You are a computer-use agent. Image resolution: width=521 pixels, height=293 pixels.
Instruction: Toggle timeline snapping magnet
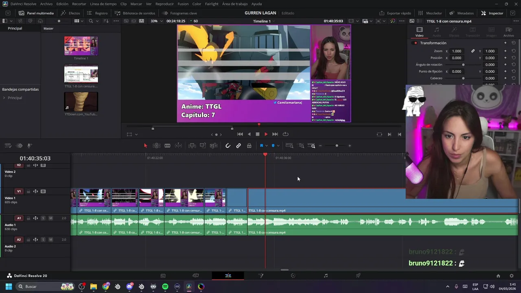point(228,146)
